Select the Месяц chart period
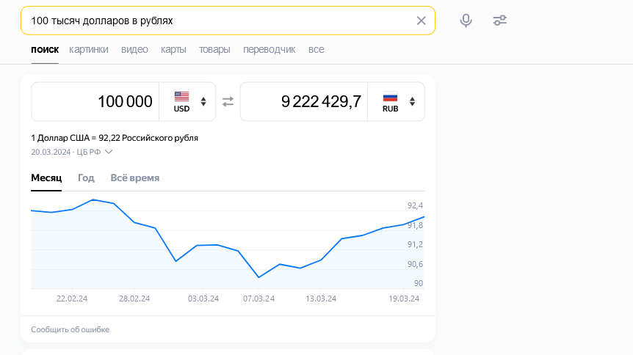Viewport: 633px width, 355px height. [x=46, y=178]
